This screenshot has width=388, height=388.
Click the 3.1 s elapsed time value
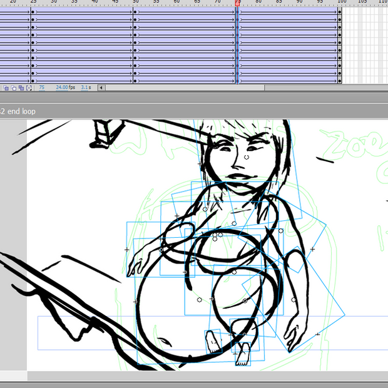click(84, 88)
